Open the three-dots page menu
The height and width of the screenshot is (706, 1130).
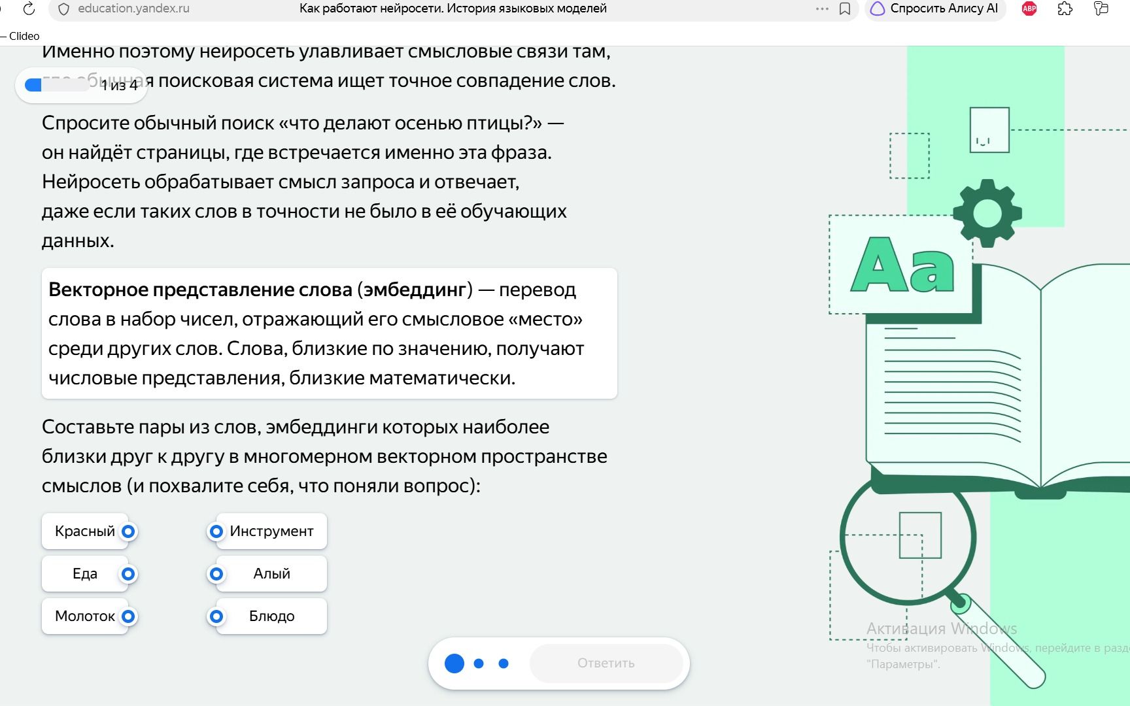(x=822, y=9)
